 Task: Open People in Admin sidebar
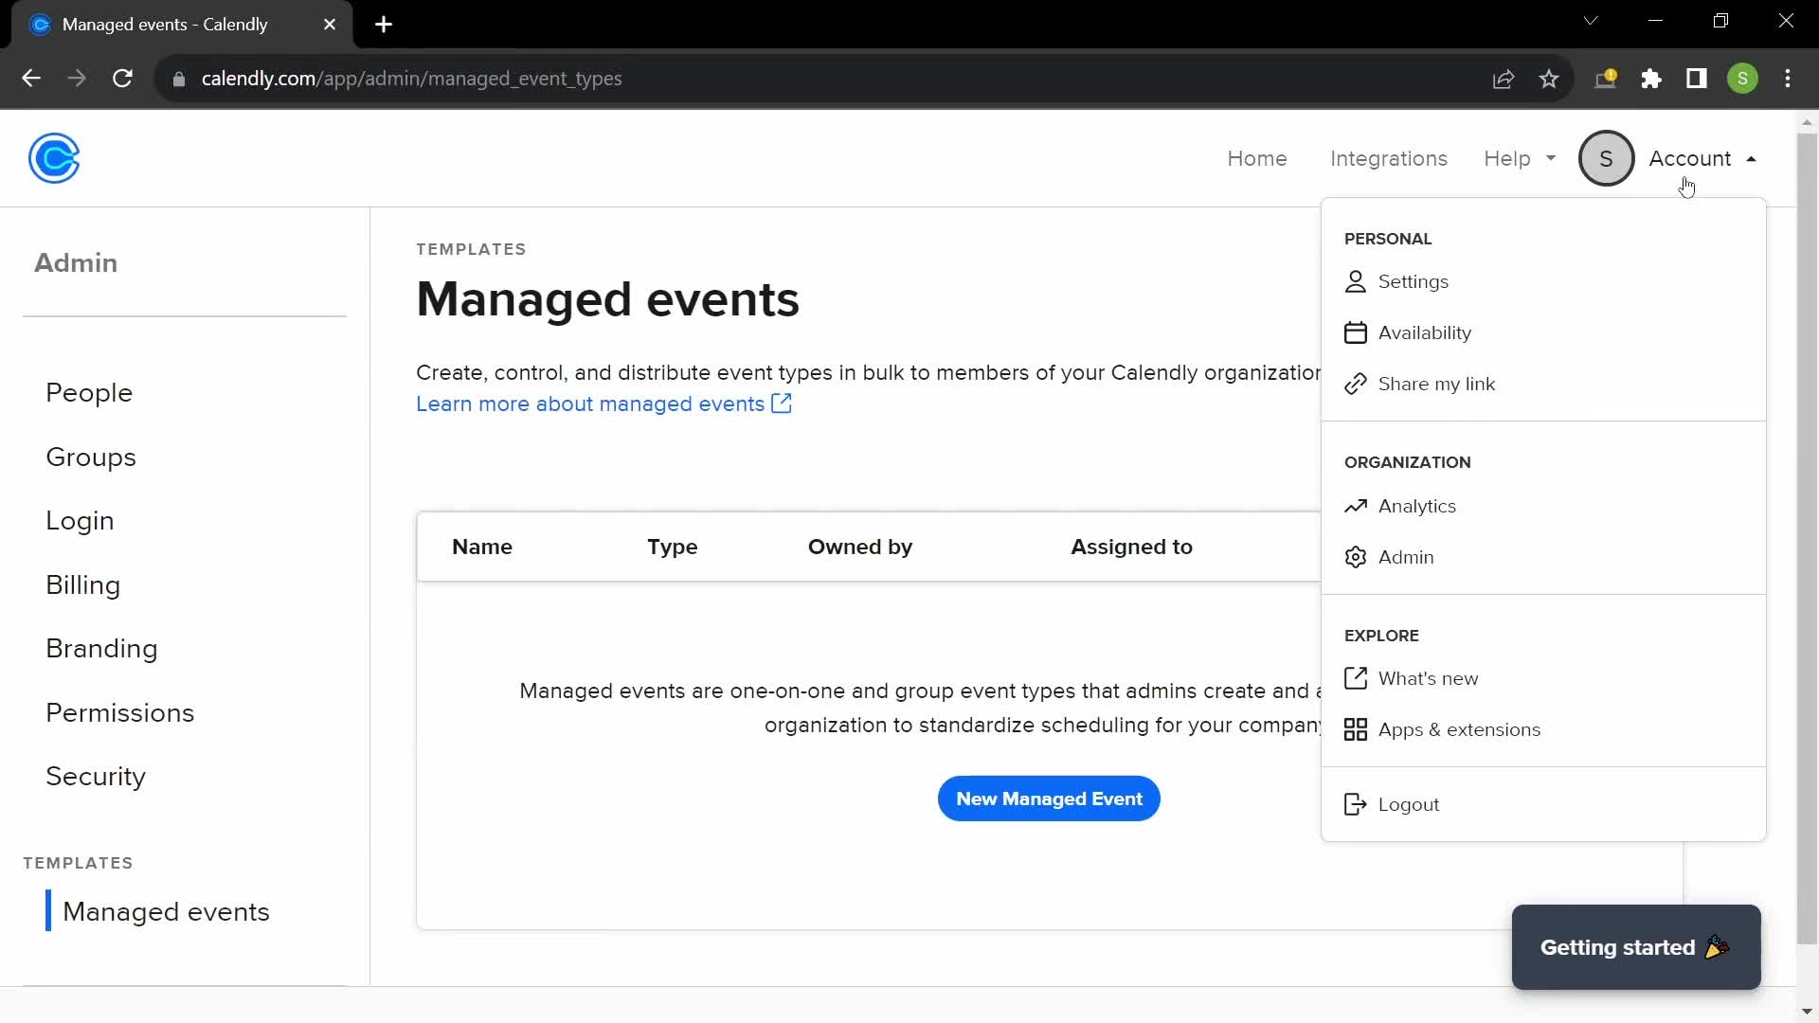[x=89, y=393]
